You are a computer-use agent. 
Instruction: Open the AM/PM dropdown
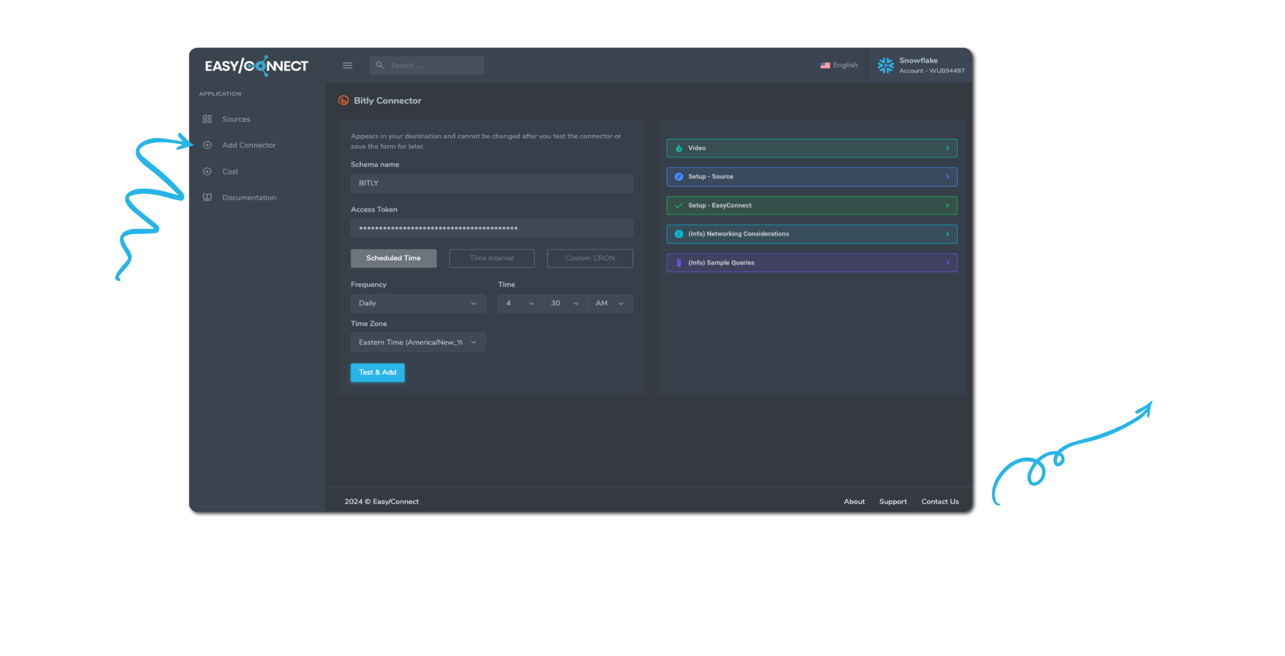[610, 303]
